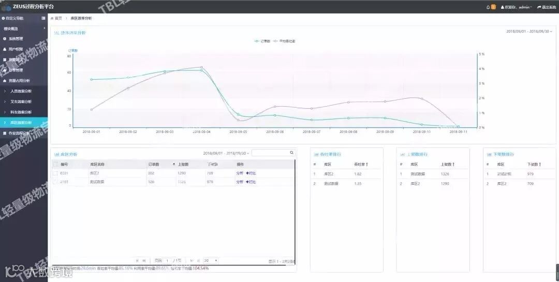Image resolution: width=559 pixels, height=282 pixels.
Task: Click the sort arrow after 订单数 header
Action: pyautogui.click(x=174, y=165)
